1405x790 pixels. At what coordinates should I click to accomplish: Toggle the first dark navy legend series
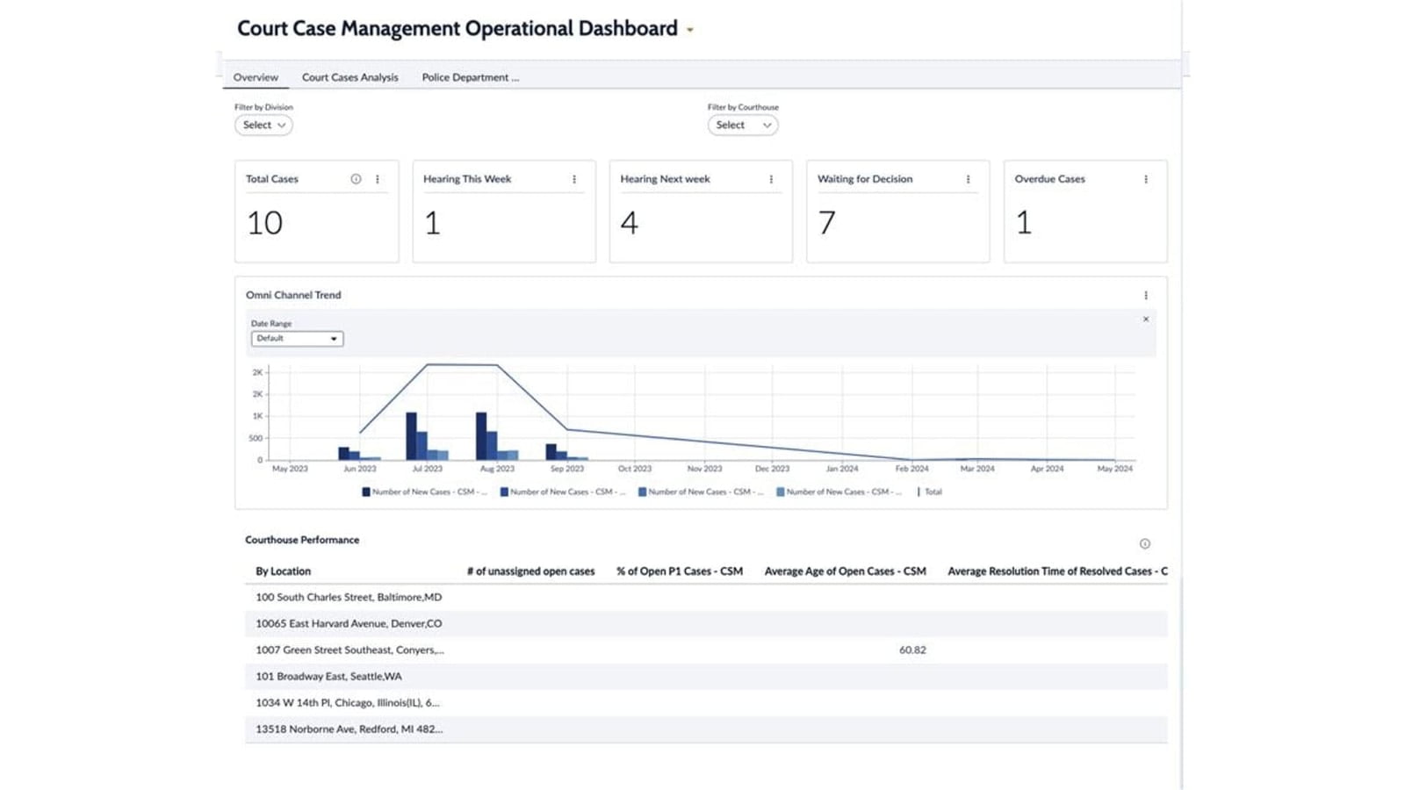click(x=424, y=492)
